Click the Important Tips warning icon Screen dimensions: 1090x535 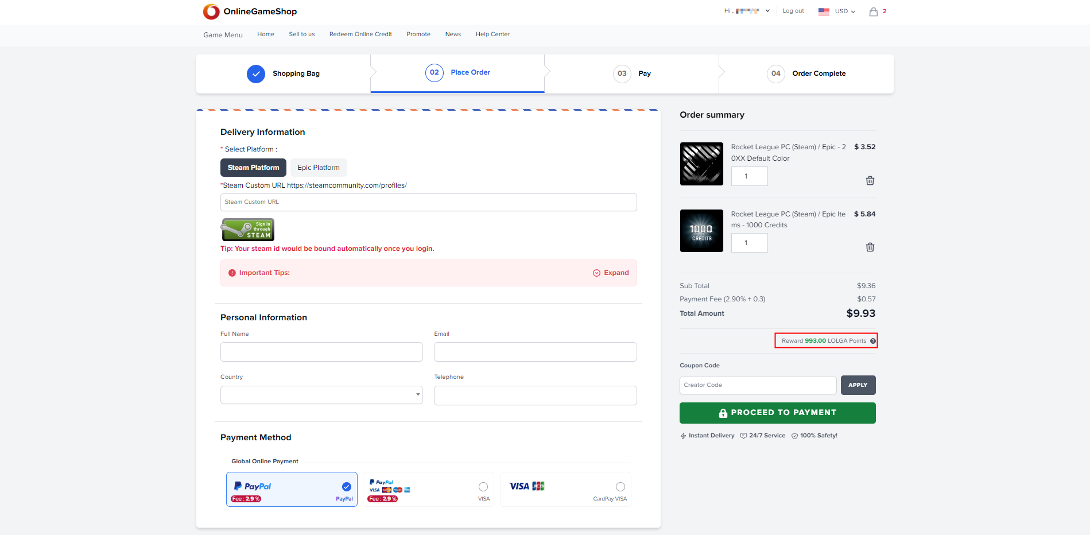[x=232, y=273]
